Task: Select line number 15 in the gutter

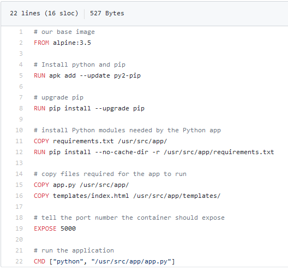Action: pyautogui.click(x=19, y=185)
